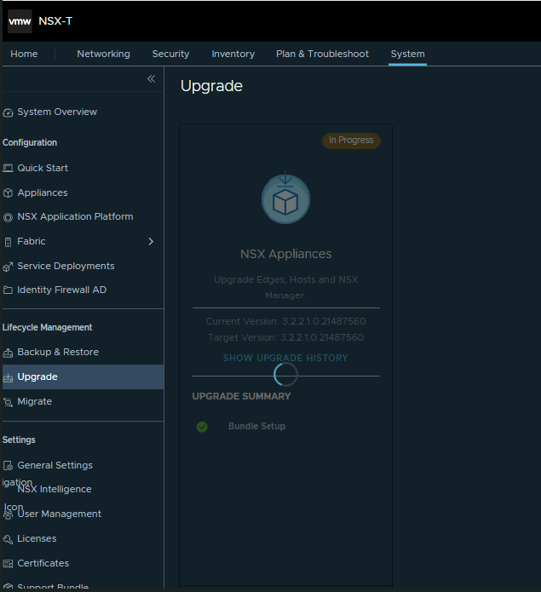The height and width of the screenshot is (592, 541).
Task: Click the Service Deployments icon
Action: [x=8, y=267]
